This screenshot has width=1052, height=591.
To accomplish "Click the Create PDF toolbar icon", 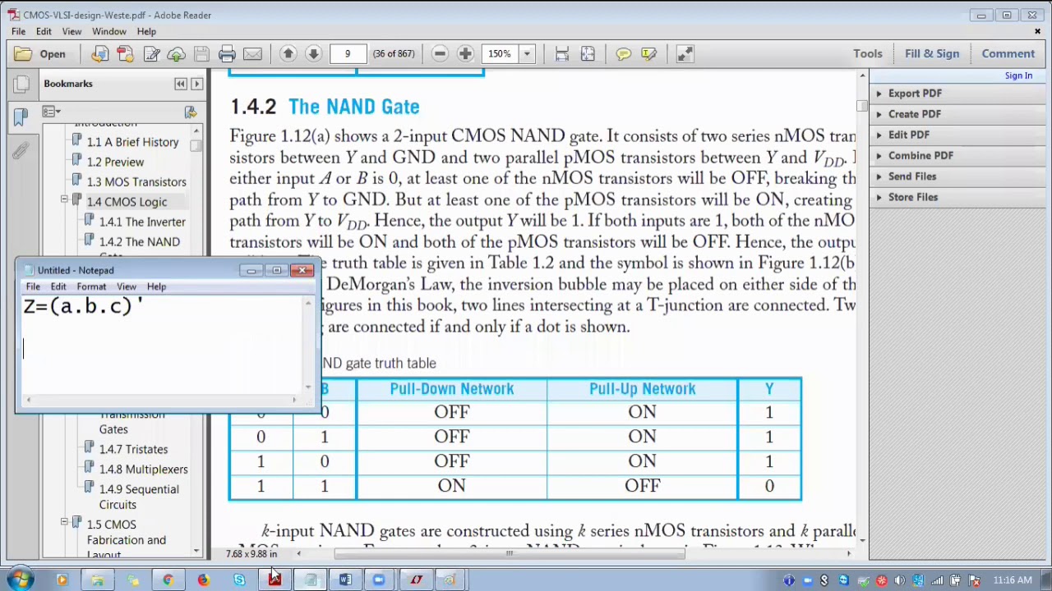I will click(125, 54).
